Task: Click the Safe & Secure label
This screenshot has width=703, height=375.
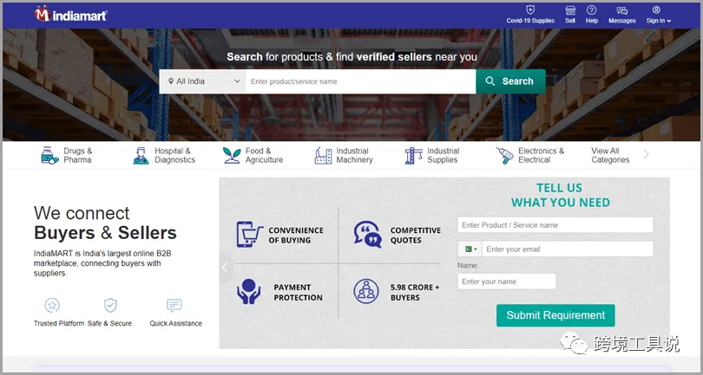Action: (x=110, y=324)
